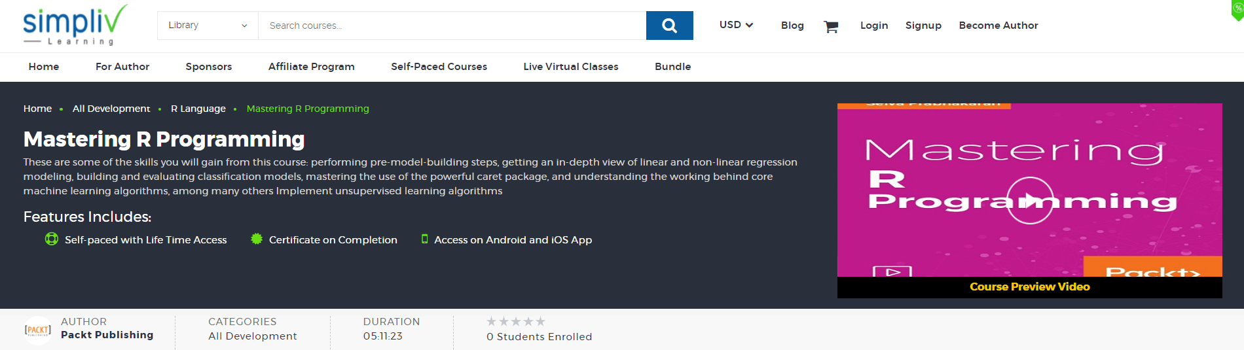The image size is (1244, 350).
Task: Click Home in the breadcrumb trail
Action: [37, 109]
